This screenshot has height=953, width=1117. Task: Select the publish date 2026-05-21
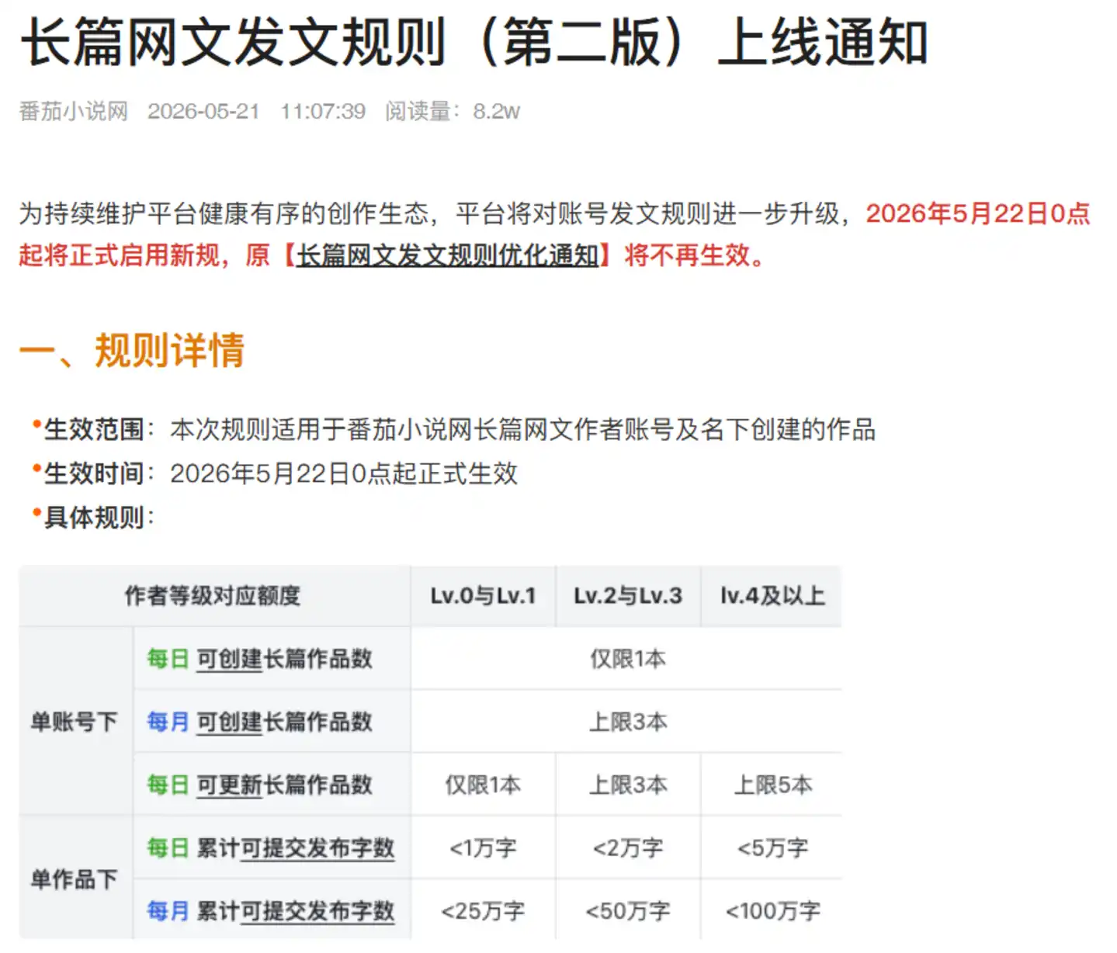pos(203,111)
